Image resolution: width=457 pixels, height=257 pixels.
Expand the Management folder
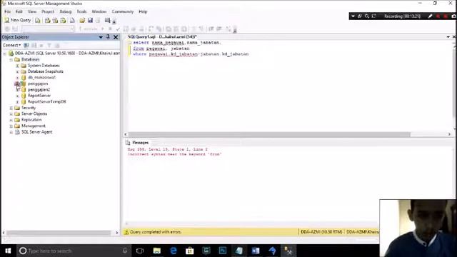pos(11,126)
